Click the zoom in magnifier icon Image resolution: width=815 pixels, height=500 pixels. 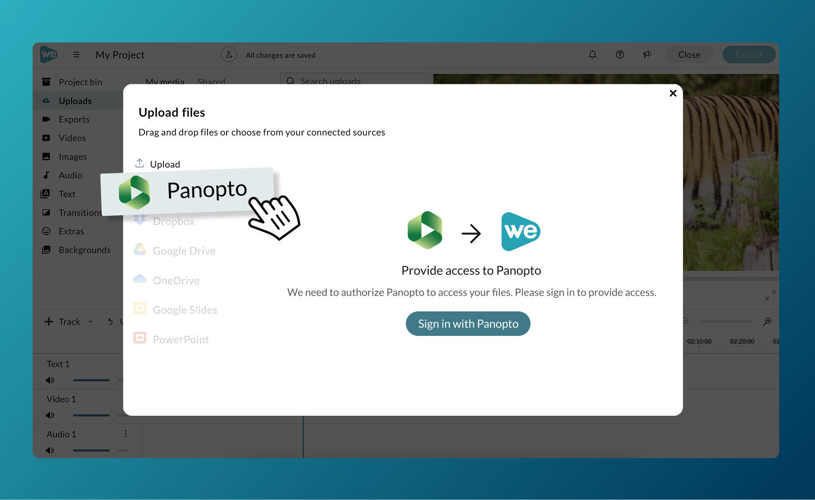click(767, 321)
